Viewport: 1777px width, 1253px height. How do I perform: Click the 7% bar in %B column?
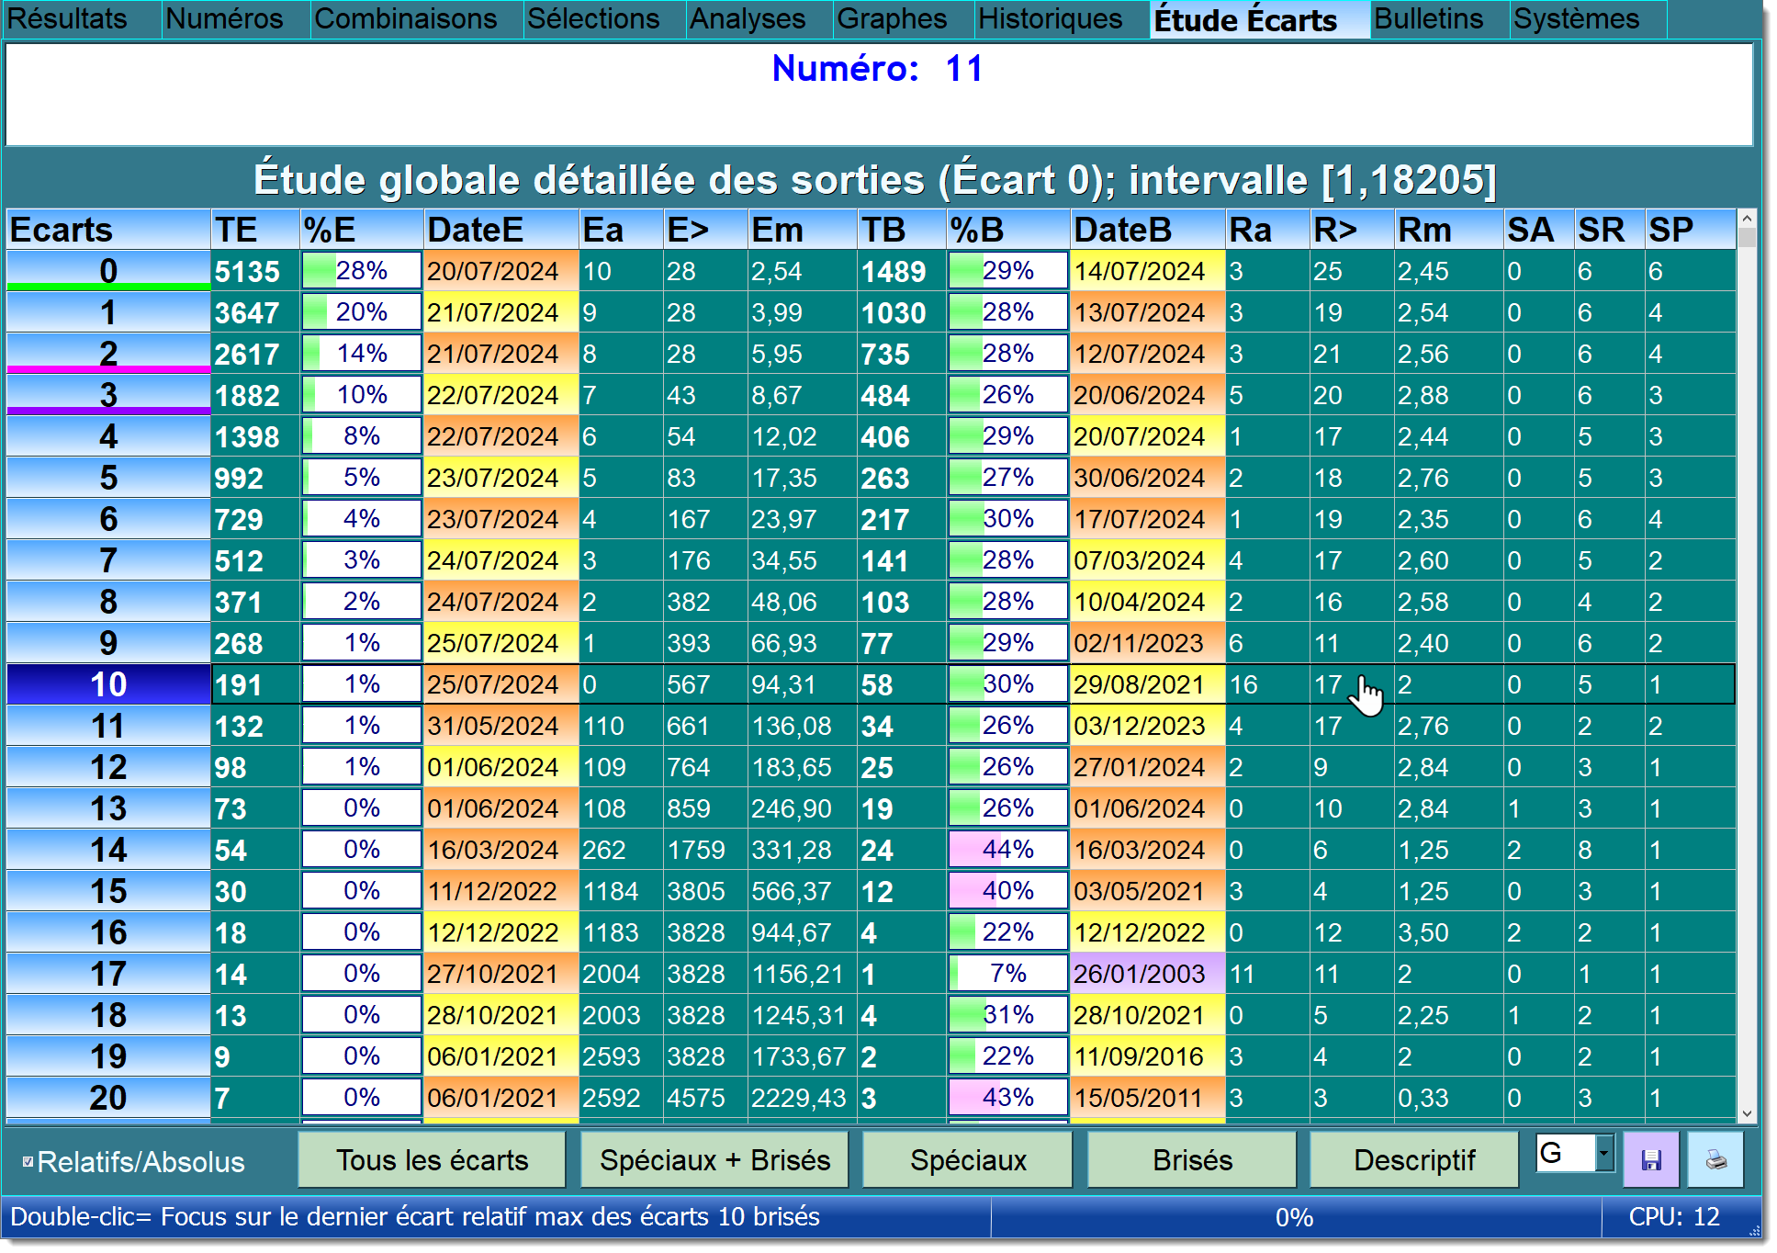[x=1008, y=974]
